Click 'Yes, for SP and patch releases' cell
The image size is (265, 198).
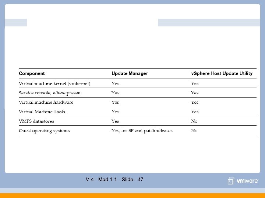tap(142, 131)
